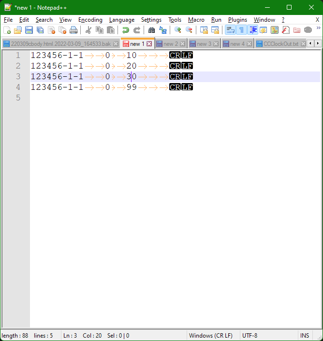This screenshot has width=323, height=341.
Task: Create a new file with the New icon
Action: pyautogui.click(x=7, y=30)
